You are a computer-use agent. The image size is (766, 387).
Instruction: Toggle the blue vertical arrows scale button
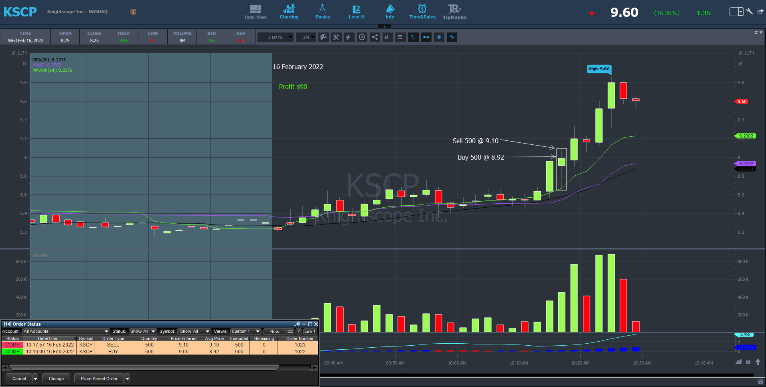pos(439,37)
